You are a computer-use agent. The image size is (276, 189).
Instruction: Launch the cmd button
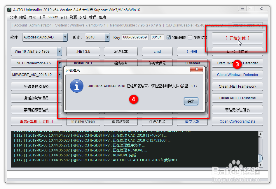click(x=157, y=52)
